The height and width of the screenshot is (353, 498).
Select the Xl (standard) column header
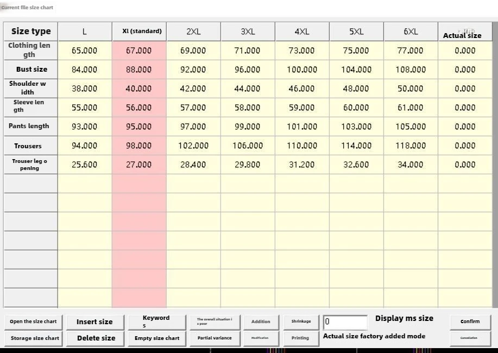(139, 31)
